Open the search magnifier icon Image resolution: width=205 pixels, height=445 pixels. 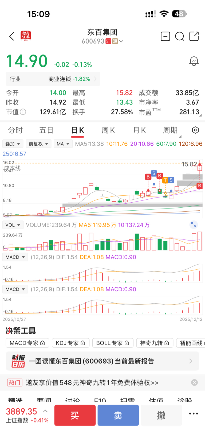click(x=180, y=36)
